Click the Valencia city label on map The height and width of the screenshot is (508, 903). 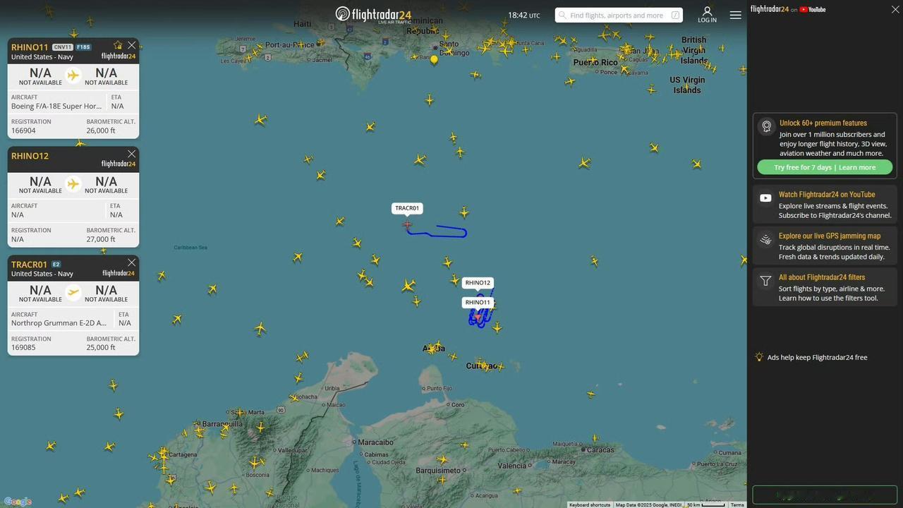(x=512, y=466)
